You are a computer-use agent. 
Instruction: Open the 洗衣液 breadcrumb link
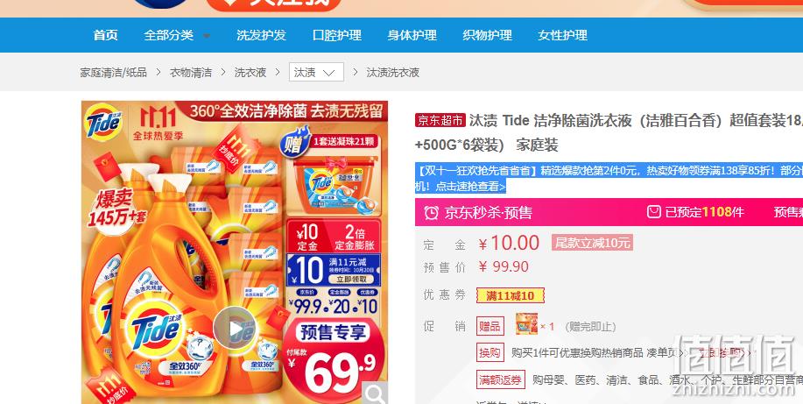tap(250, 73)
